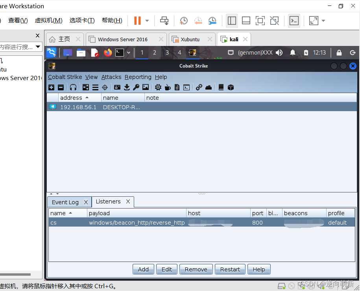This screenshot has height=291, width=360.
Task: Click the chain link host file icon
Action: pos(199,87)
